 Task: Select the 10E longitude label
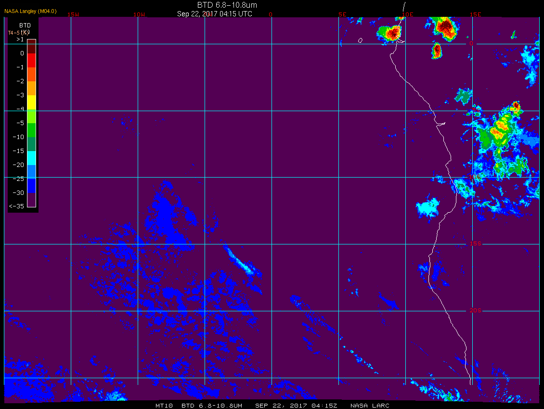(x=408, y=14)
